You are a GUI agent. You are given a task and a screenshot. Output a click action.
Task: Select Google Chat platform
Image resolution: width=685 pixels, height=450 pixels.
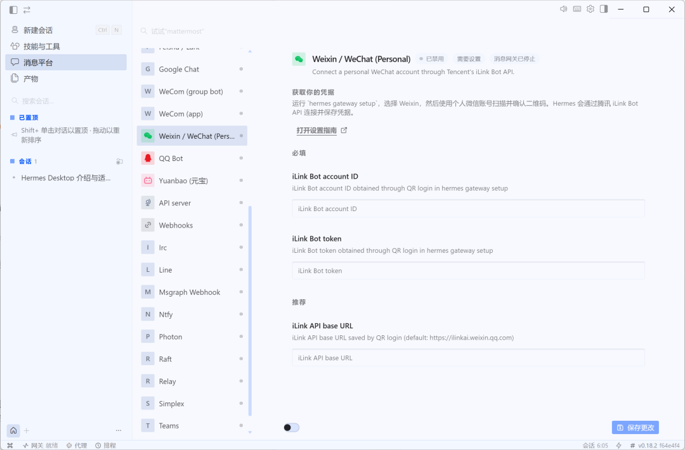pyautogui.click(x=192, y=69)
